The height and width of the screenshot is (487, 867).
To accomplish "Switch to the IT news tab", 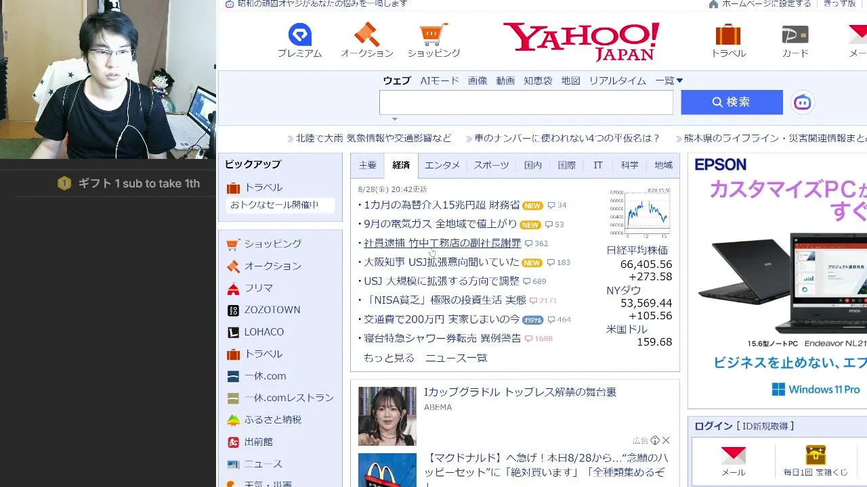I will [x=598, y=165].
